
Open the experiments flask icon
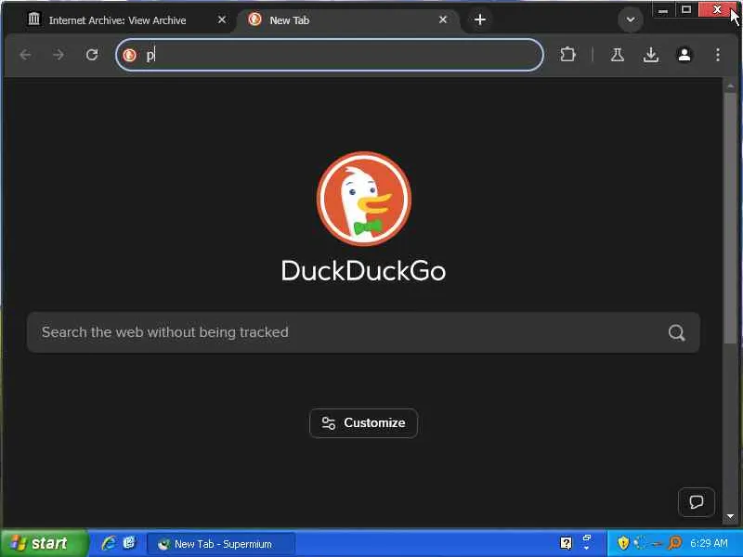(617, 55)
